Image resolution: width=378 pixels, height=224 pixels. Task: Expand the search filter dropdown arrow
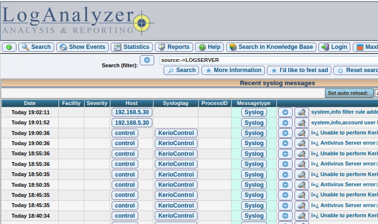pyautogui.click(x=147, y=60)
